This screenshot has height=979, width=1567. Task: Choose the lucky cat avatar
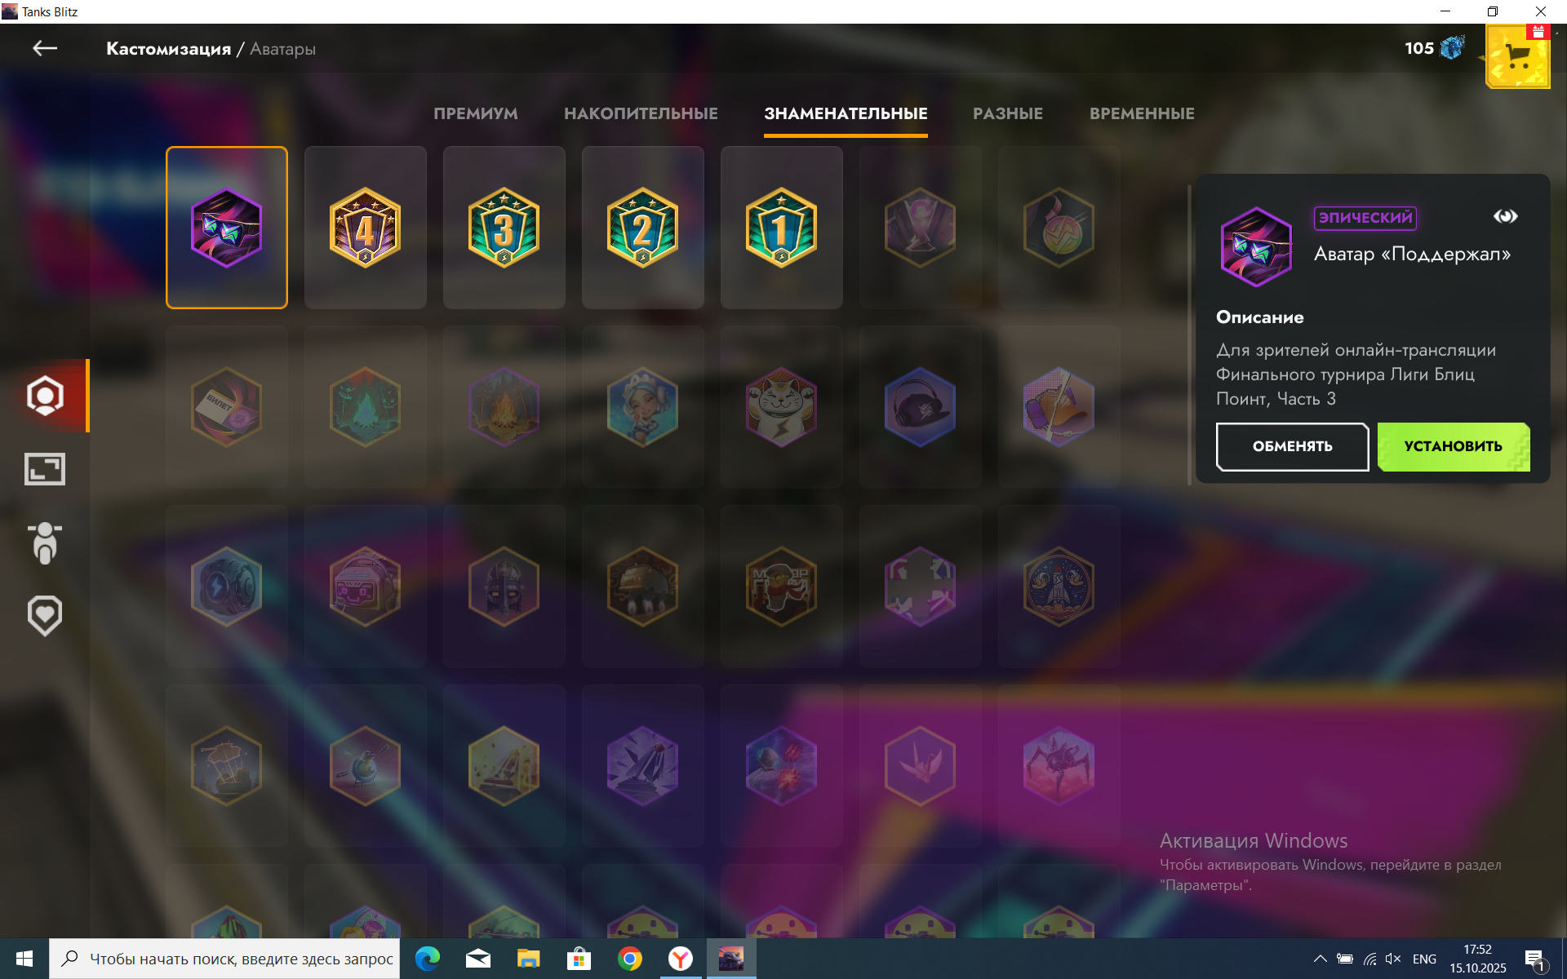tap(782, 406)
